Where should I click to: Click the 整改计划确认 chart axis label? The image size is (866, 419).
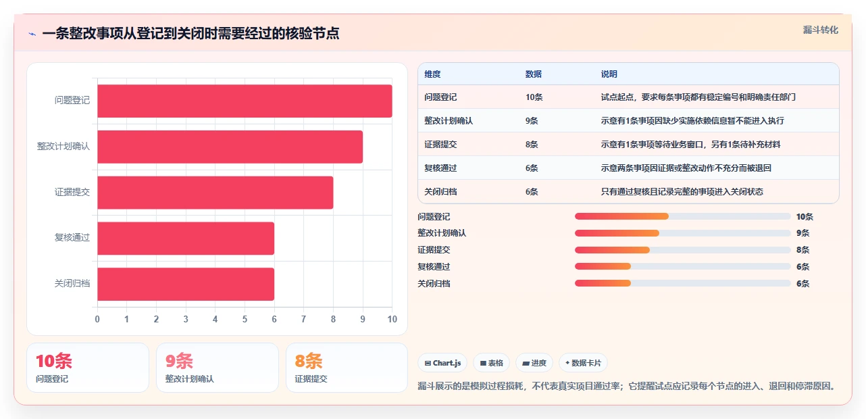[63, 147]
